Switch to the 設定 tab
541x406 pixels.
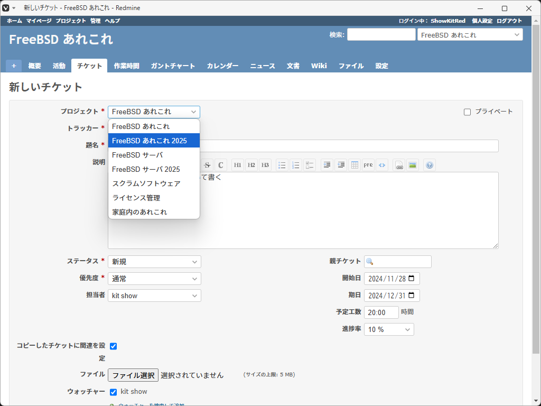(x=381, y=66)
